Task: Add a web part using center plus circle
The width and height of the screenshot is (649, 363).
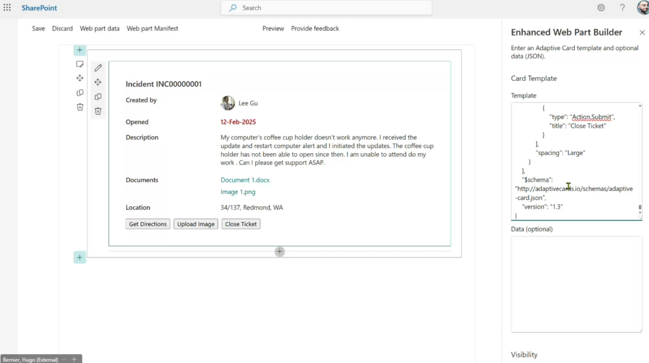Action: coord(280,252)
